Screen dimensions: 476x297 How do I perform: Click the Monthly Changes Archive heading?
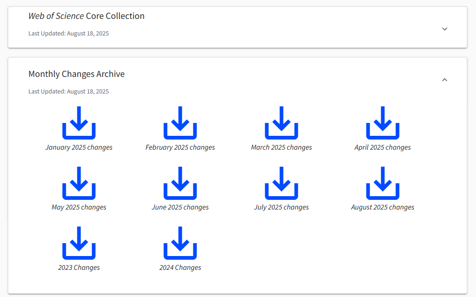(76, 74)
